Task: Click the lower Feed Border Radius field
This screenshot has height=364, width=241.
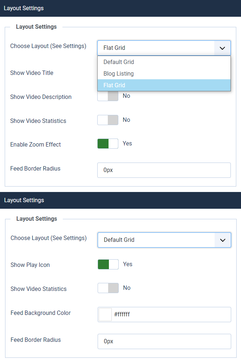Action: click(x=164, y=341)
